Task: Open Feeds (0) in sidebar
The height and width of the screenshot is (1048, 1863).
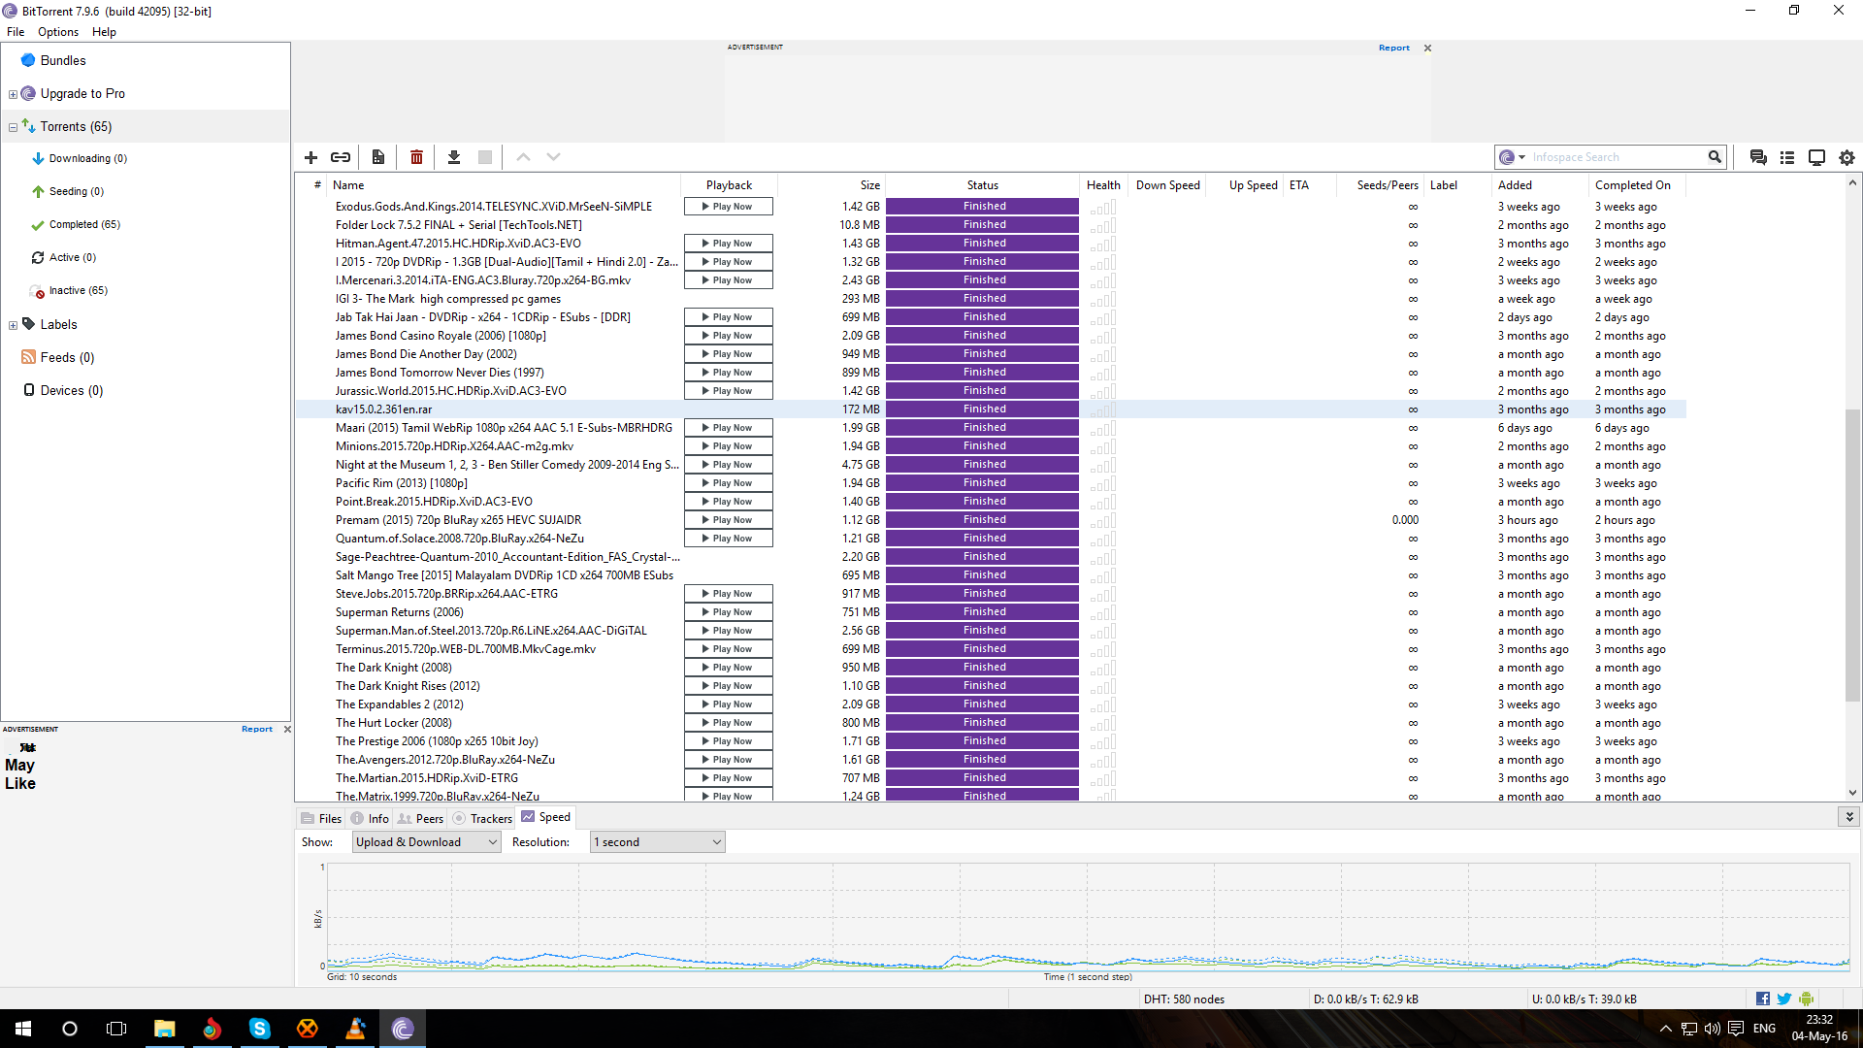Action: pos(67,357)
